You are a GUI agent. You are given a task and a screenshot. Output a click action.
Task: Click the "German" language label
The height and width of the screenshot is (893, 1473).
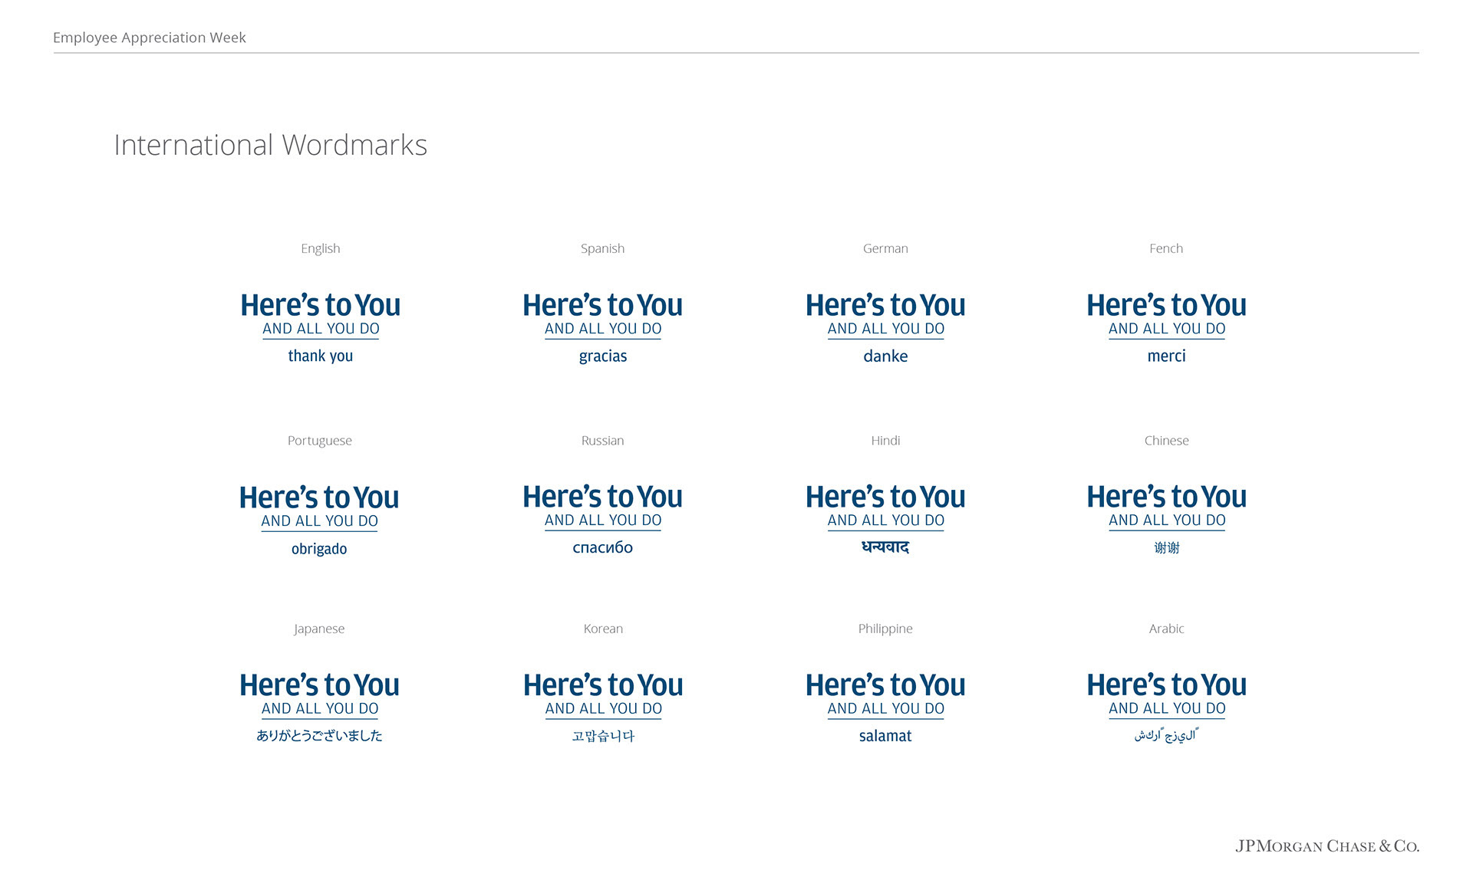[885, 248]
